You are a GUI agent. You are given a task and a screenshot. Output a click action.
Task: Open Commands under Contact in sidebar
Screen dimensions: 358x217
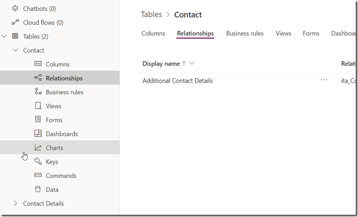click(x=61, y=176)
